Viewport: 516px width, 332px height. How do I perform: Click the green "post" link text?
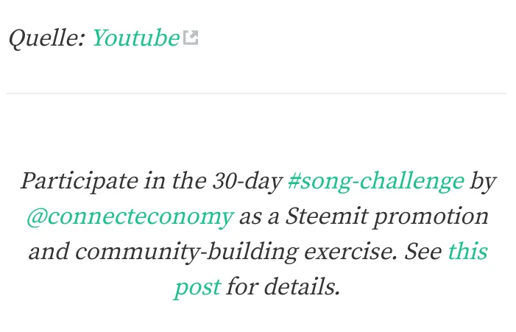coord(197,287)
